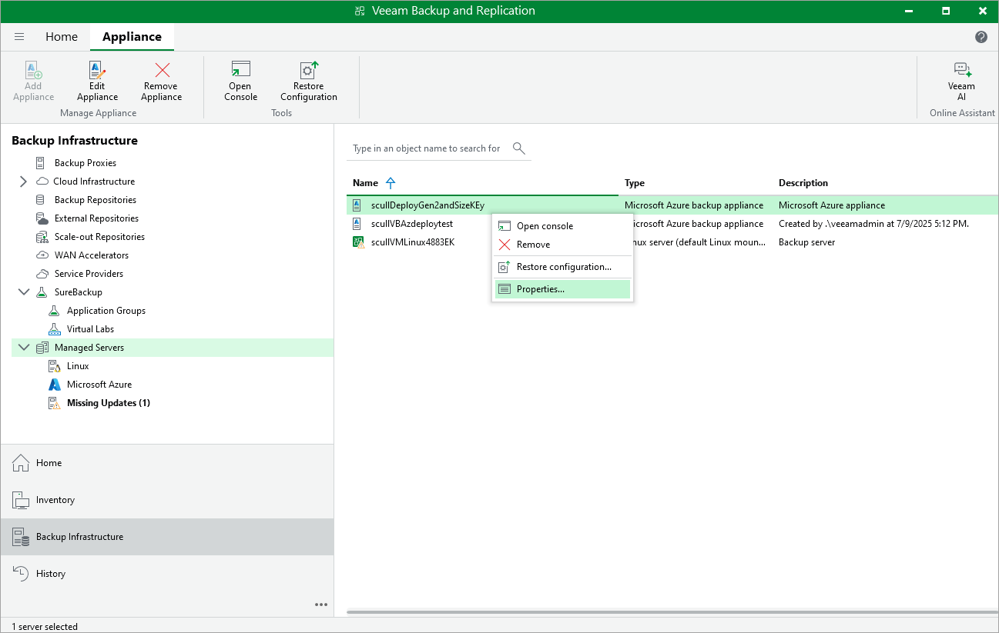Select the Linux tree item

(x=78, y=366)
